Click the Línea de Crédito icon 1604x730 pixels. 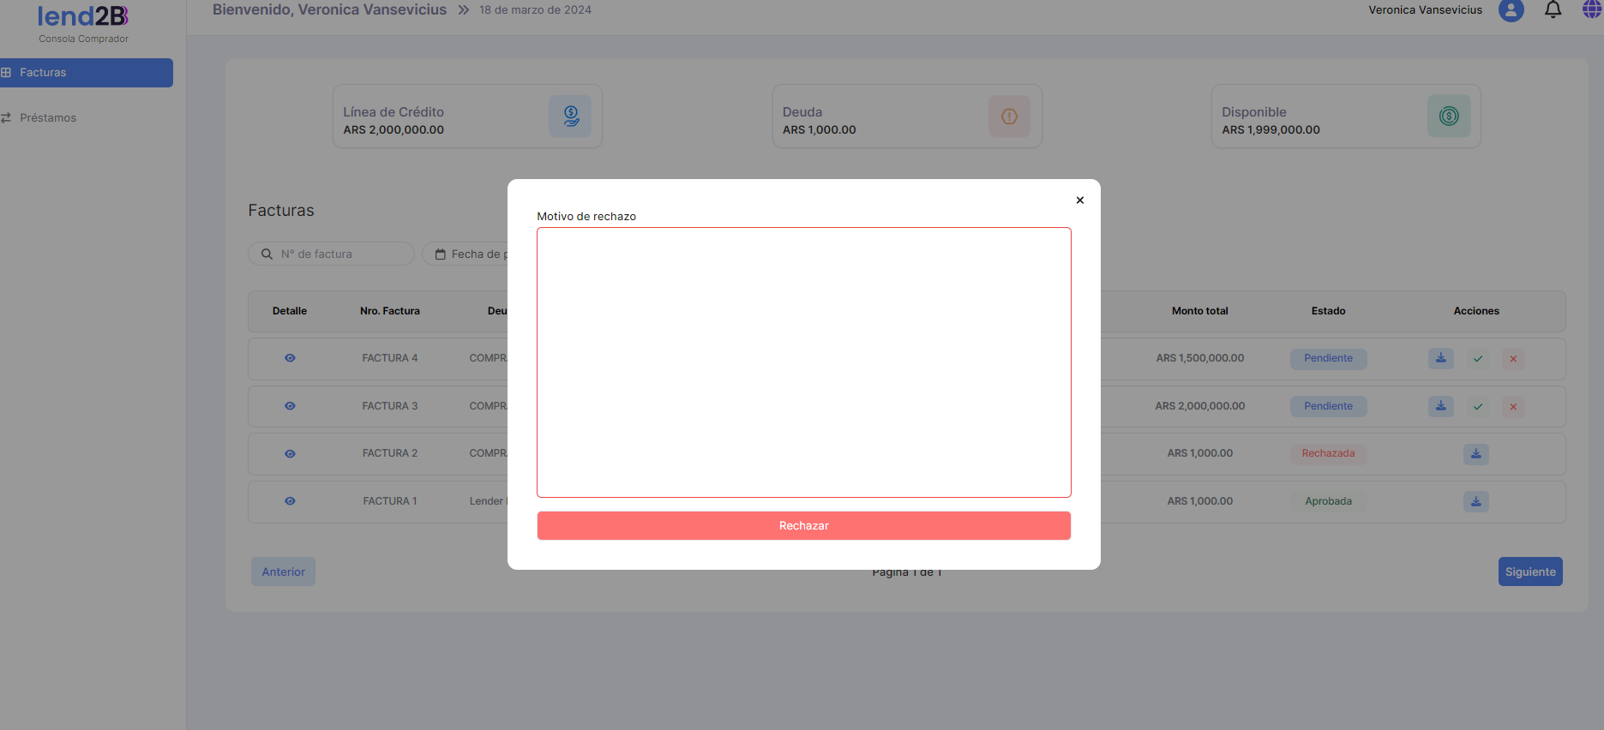(570, 117)
